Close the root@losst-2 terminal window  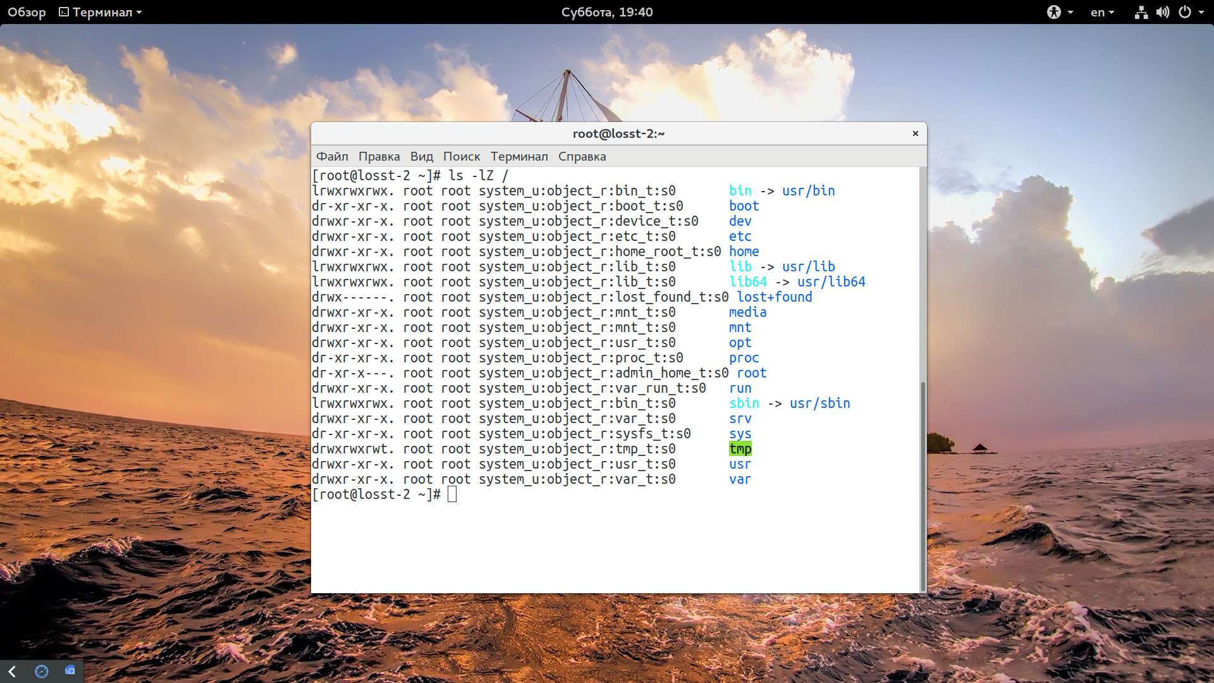[915, 133]
